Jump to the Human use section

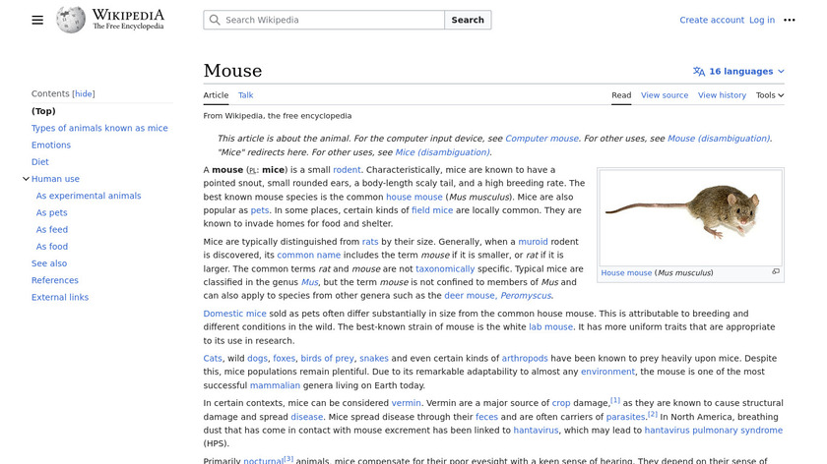point(55,179)
